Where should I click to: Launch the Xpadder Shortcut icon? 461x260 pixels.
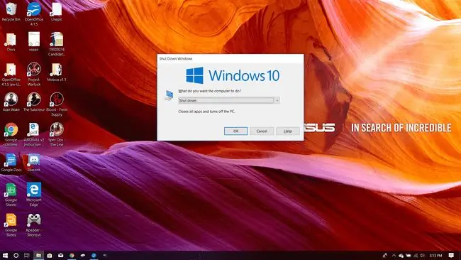coord(34,225)
